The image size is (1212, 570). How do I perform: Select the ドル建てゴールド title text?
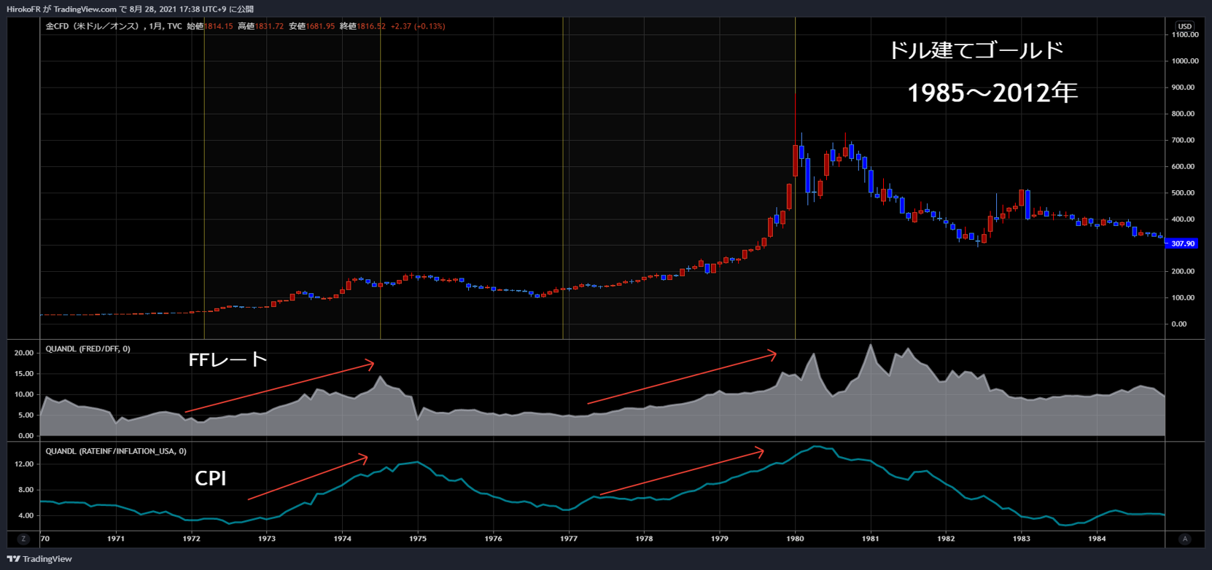coord(976,50)
